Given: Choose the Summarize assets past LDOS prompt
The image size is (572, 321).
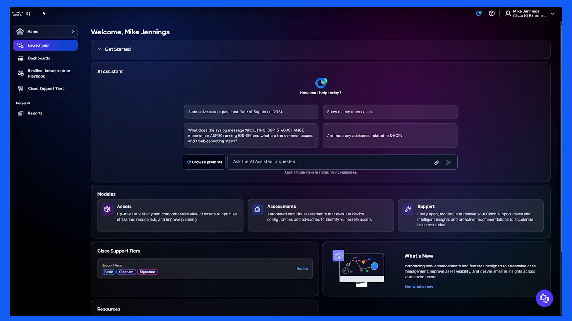Looking at the screenshot, I should pos(251,112).
